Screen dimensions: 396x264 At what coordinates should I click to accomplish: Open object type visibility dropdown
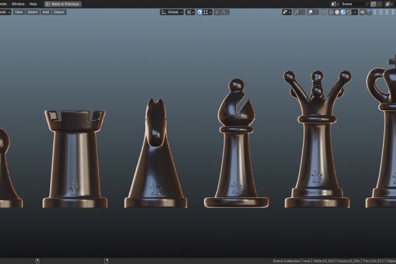[286, 12]
